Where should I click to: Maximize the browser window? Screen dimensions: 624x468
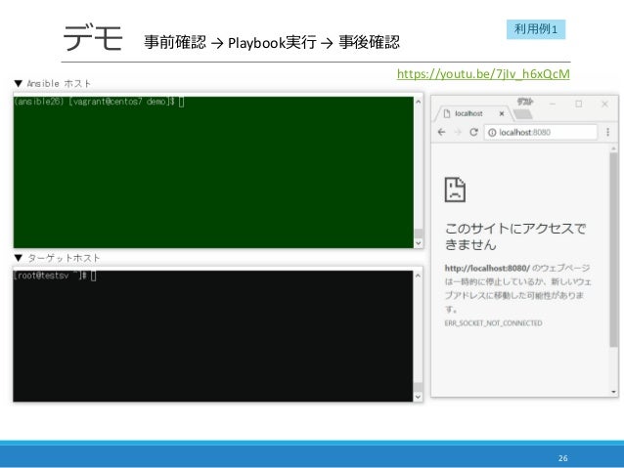579,104
